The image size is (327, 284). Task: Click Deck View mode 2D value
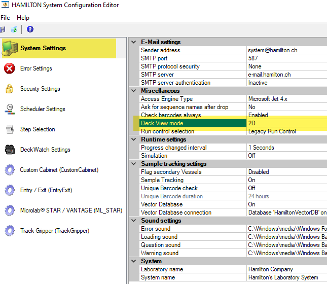coord(252,123)
